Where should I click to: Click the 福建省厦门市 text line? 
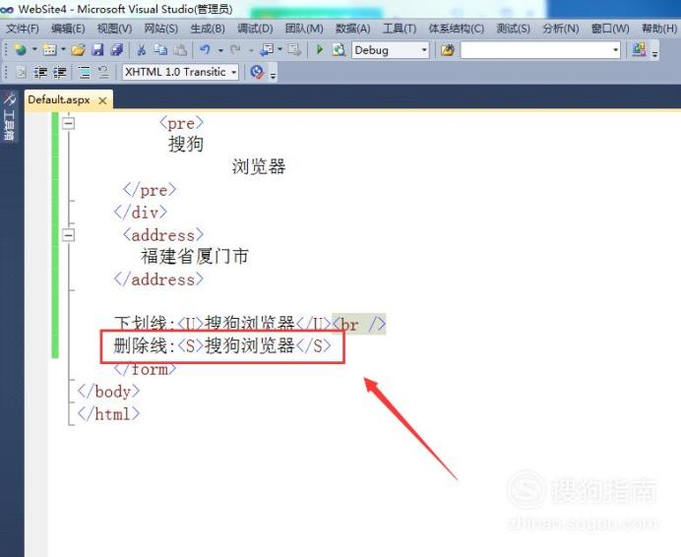tap(195, 256)
